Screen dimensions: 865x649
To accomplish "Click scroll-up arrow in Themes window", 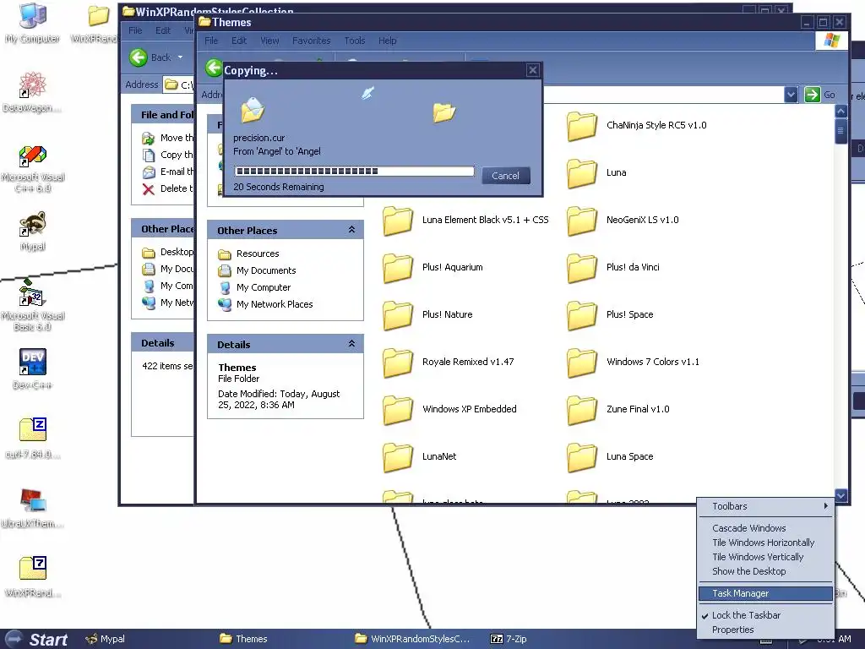I will click(841, 112).
